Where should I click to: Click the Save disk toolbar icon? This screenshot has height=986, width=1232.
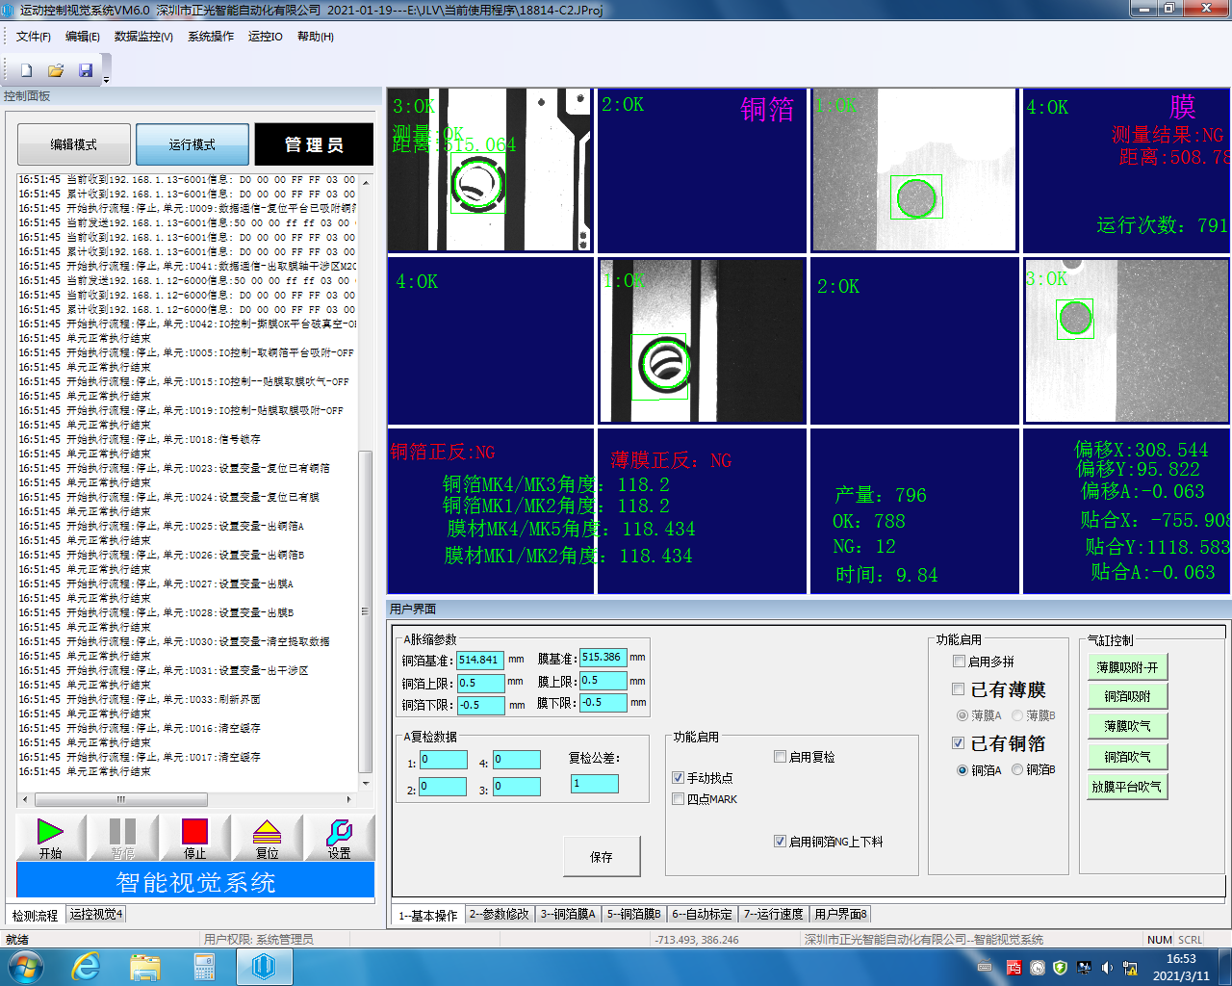pyautogui.click(x=86, y=70)
